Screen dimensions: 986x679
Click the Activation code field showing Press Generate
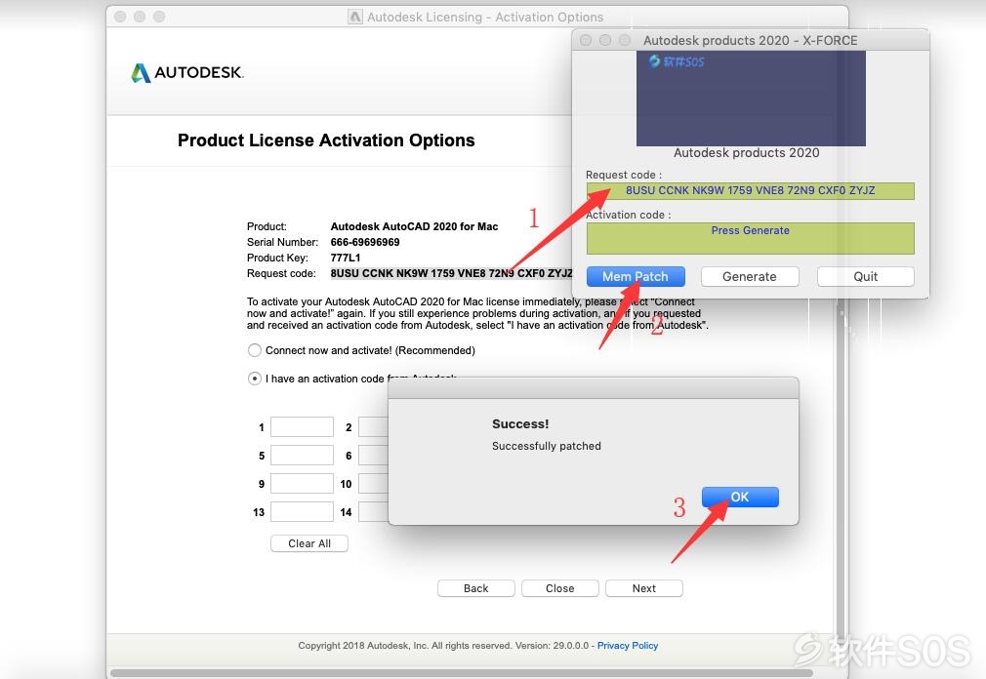coord(750,239)
